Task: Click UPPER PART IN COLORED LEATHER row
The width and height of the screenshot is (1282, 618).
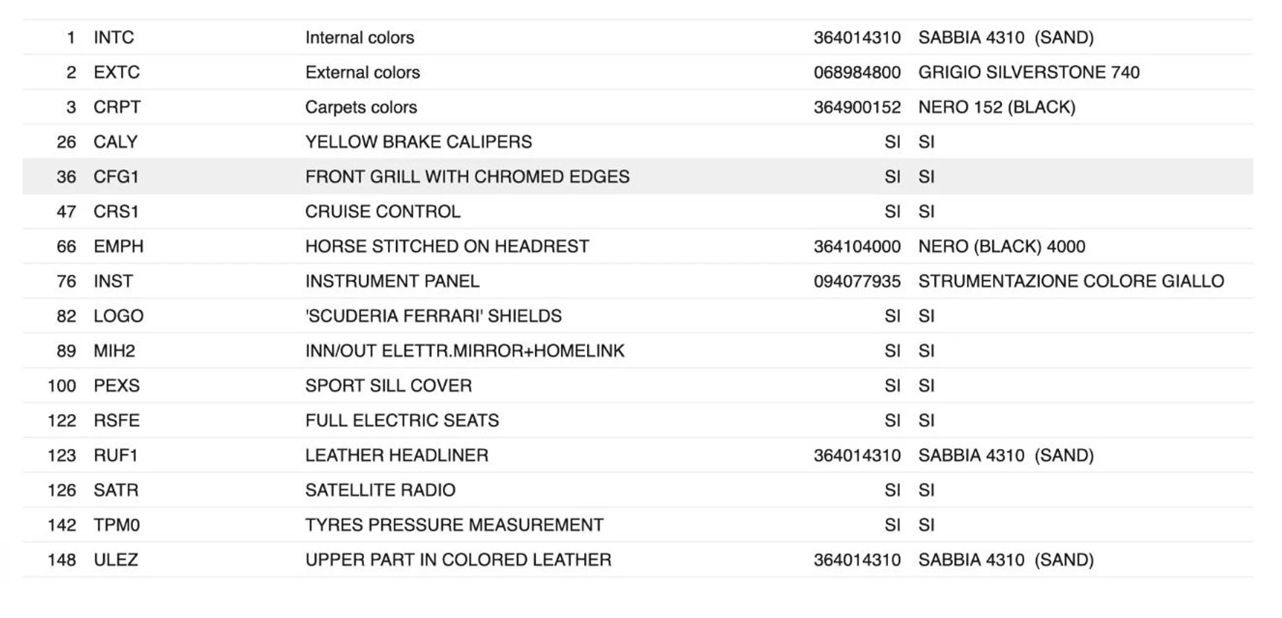Action: (638, 559)
